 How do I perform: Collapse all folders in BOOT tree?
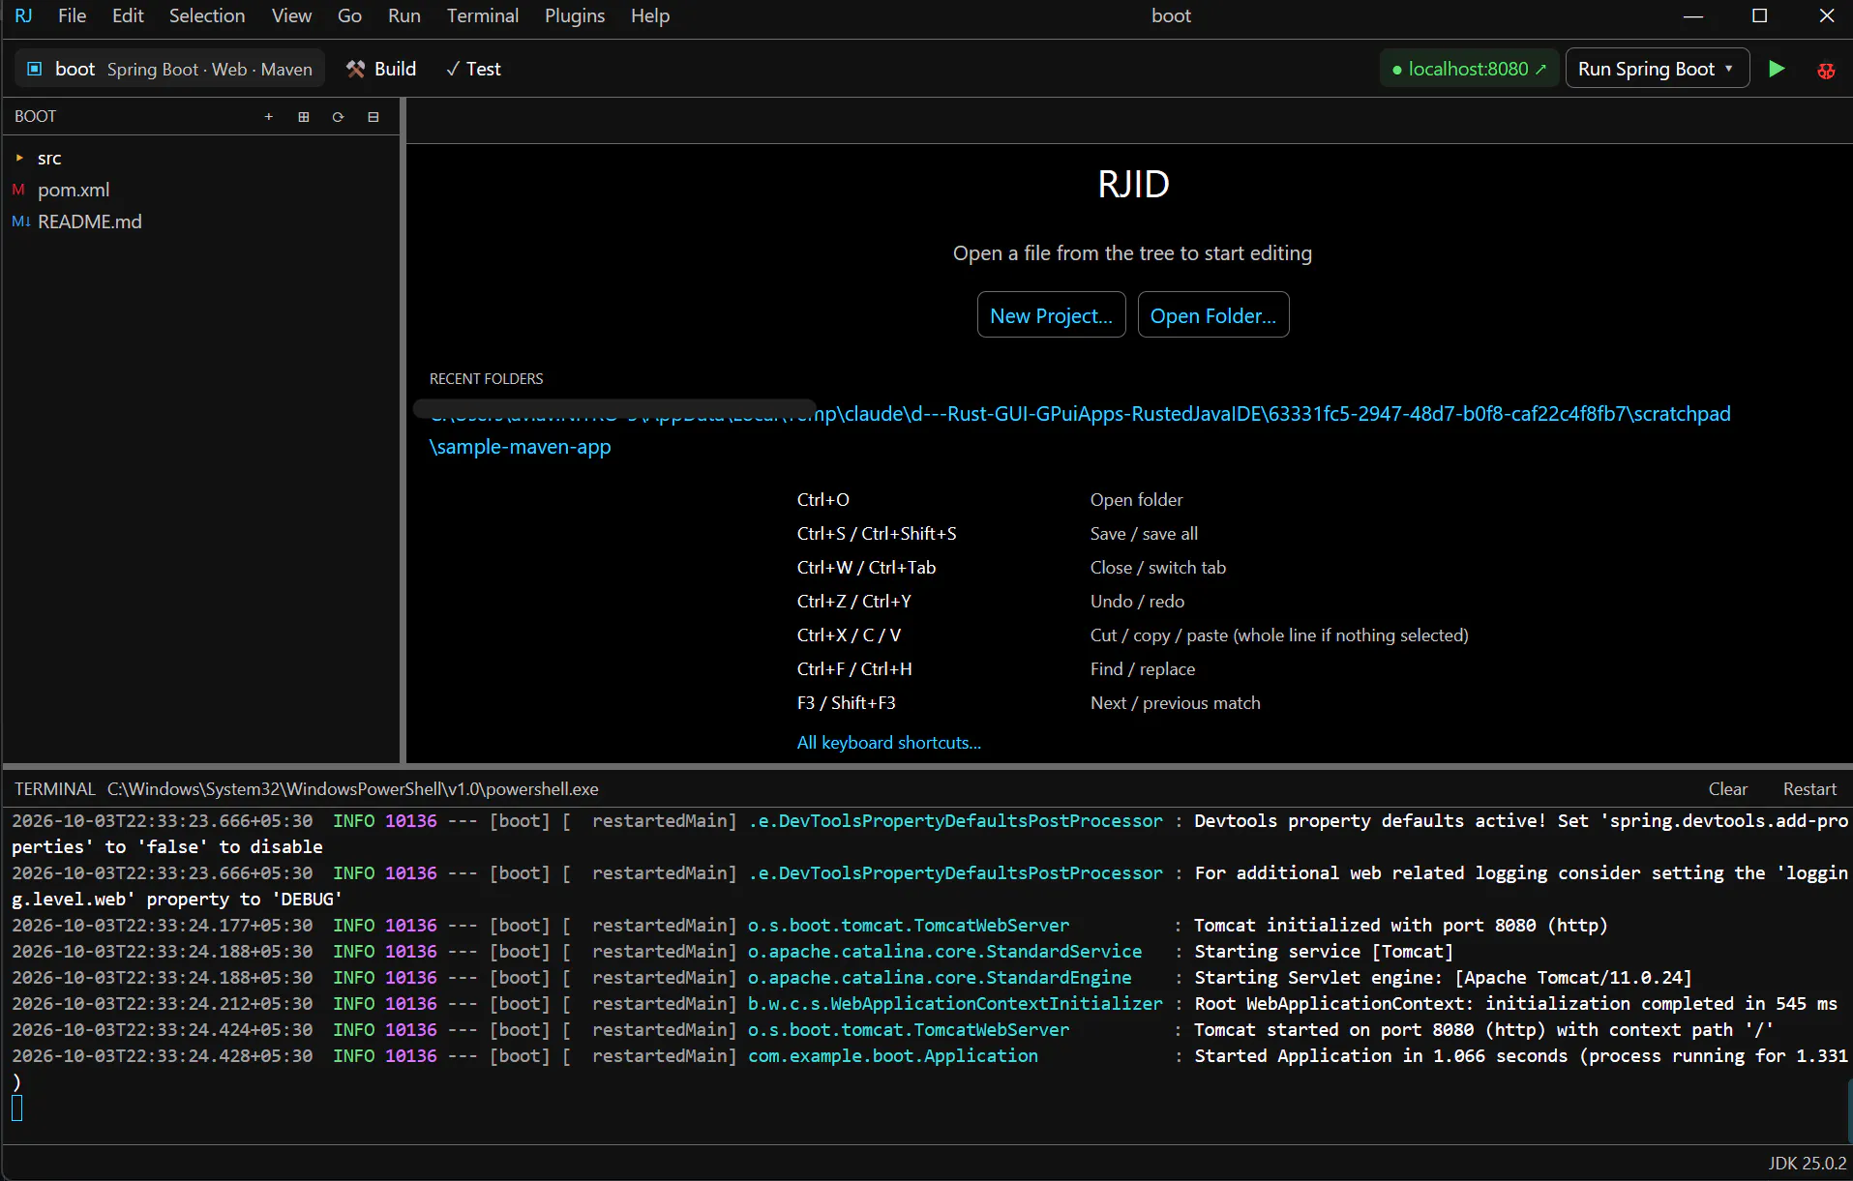click(374, 116)
